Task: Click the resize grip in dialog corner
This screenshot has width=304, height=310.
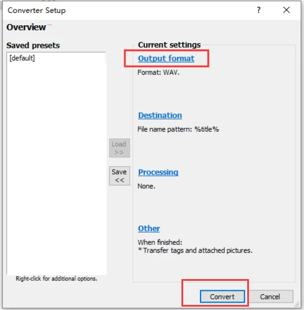Action: click(297, 304)
